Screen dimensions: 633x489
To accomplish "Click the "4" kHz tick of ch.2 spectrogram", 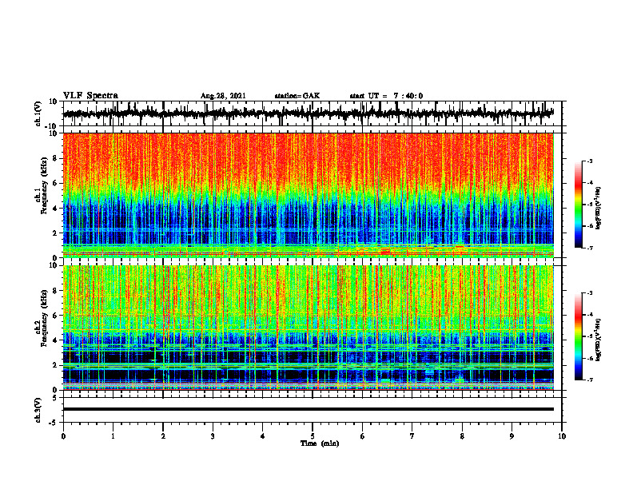I will tap(55, 340).
